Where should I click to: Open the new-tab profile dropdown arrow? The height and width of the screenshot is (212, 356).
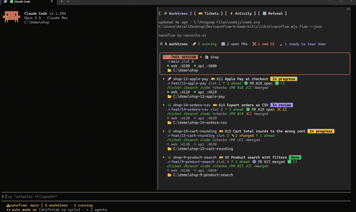[68, 1]
